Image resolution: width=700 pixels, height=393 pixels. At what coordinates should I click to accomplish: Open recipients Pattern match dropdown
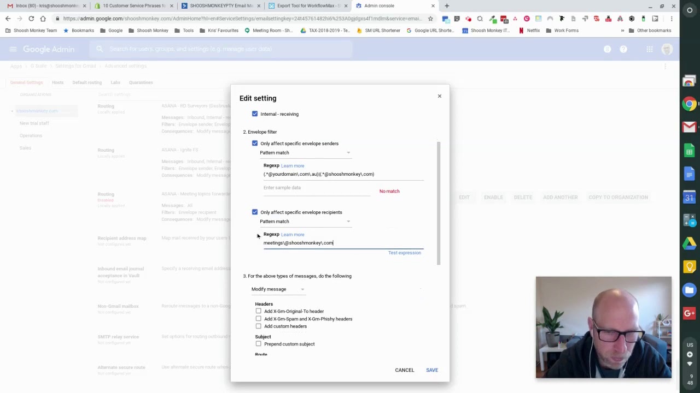tap(305, 222)
